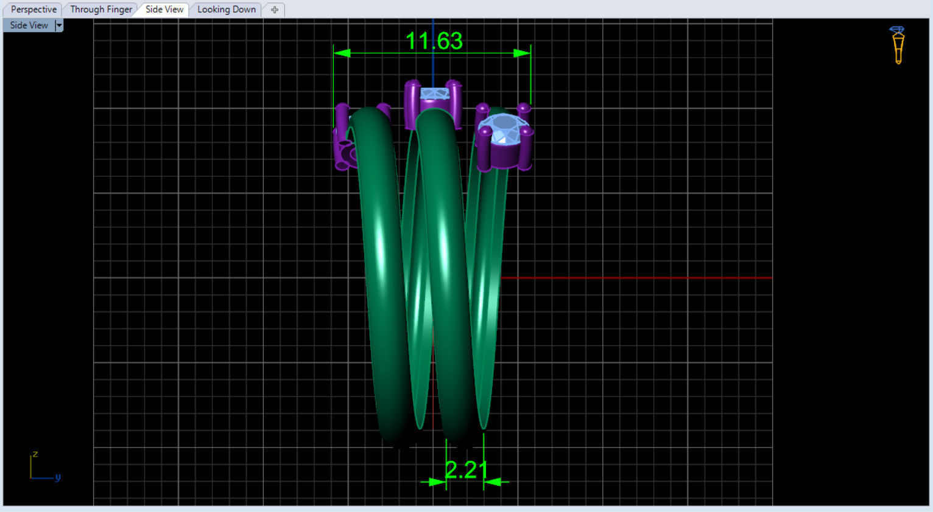
Task: Select the round diamond on the right
Action: tap(504, 129)
